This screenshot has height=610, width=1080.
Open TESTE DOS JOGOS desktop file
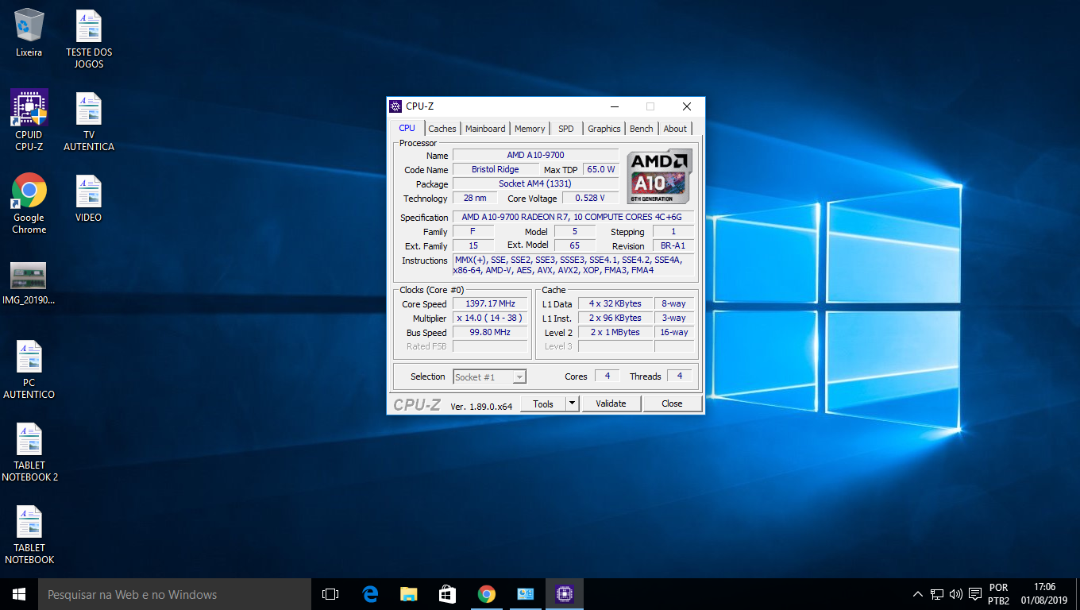[x=89, y=40]
